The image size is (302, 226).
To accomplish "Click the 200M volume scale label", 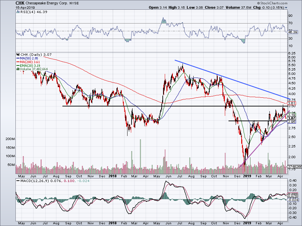I will (x=10, y=139).
